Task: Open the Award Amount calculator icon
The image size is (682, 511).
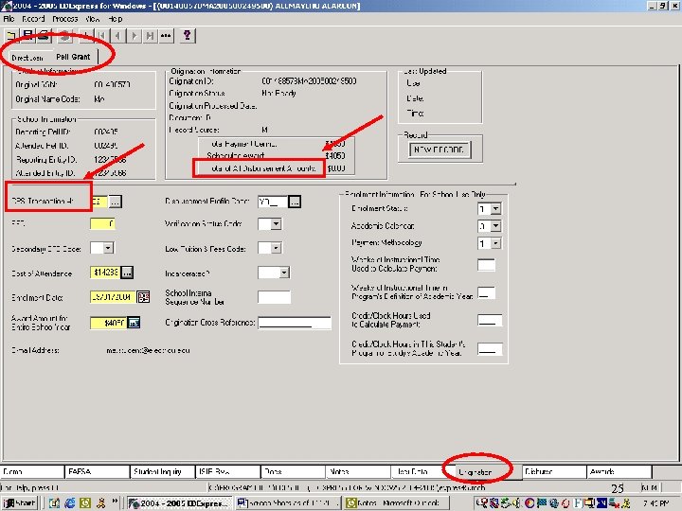Action: click(x=134, y=323)
